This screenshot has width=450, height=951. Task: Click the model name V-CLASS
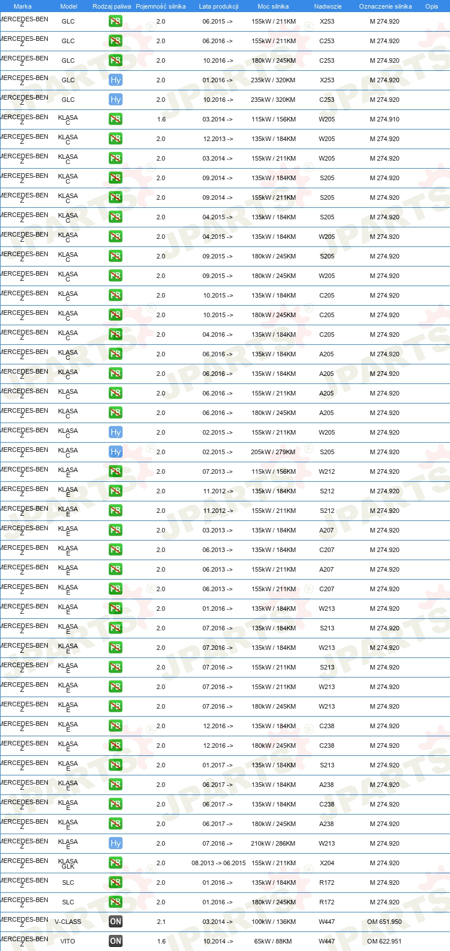click(68, 922)
